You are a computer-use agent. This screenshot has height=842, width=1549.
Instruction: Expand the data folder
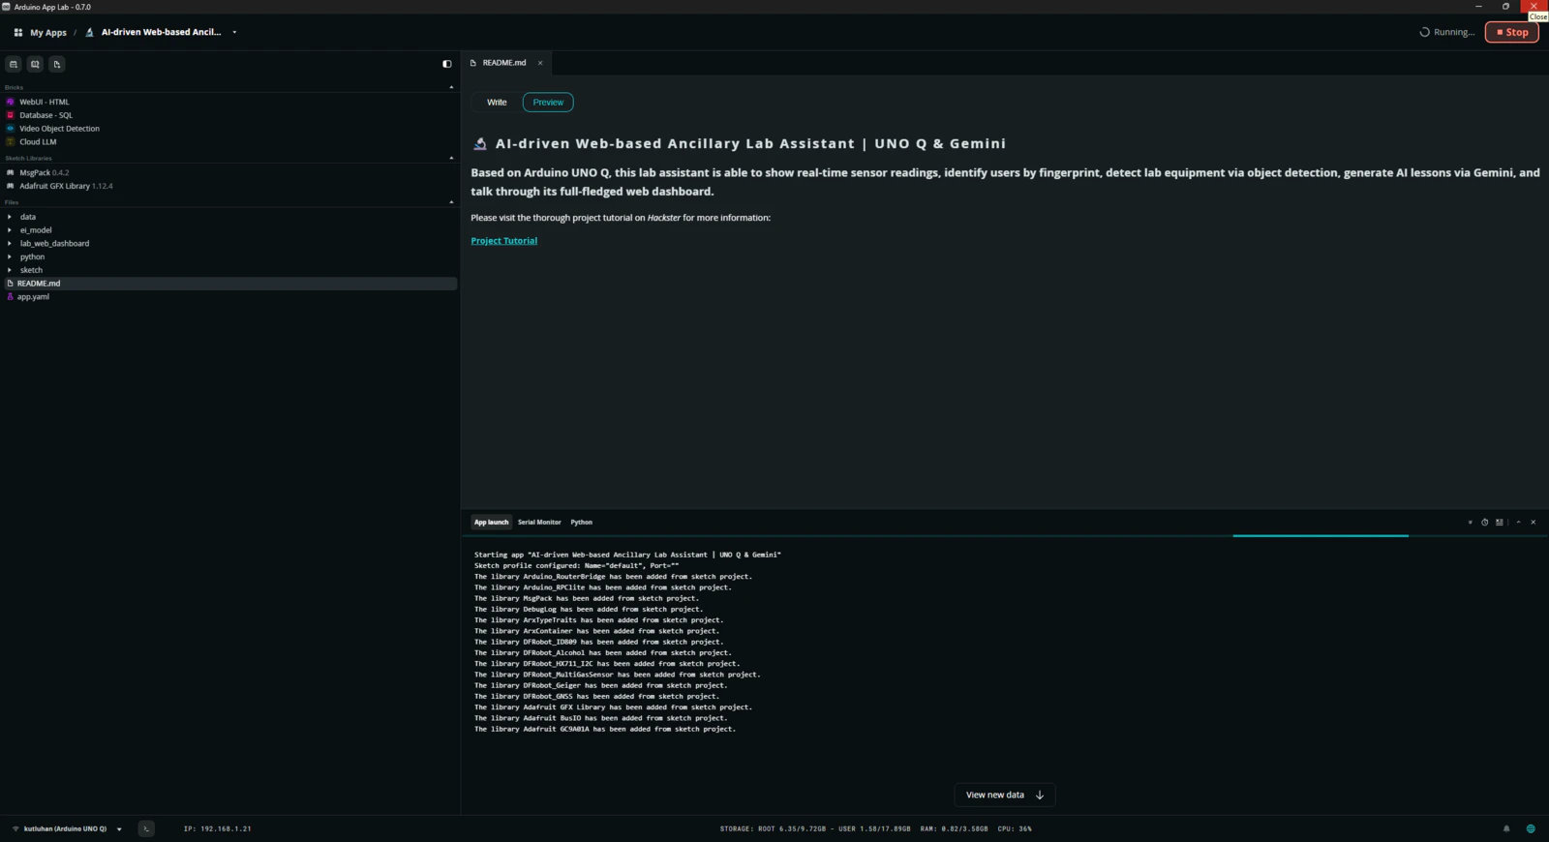10,217
